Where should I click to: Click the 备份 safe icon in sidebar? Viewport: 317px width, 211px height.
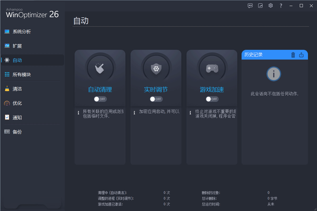click(x=7, y=132)
